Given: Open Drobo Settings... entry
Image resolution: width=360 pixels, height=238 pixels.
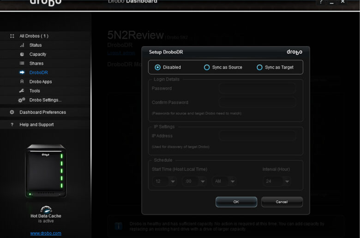Looking at the screenshot, I should point(45,100).
